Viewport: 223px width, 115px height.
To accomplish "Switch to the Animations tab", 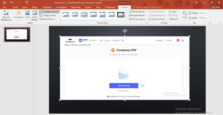I will pos(61,7).
